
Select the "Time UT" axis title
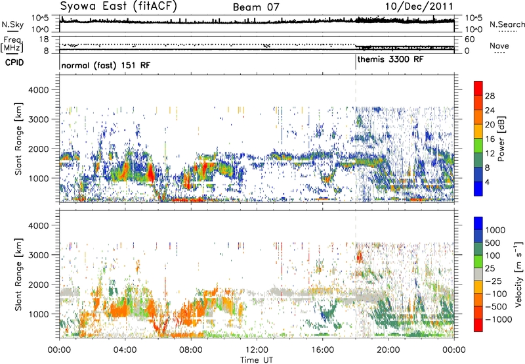[256, 360]
